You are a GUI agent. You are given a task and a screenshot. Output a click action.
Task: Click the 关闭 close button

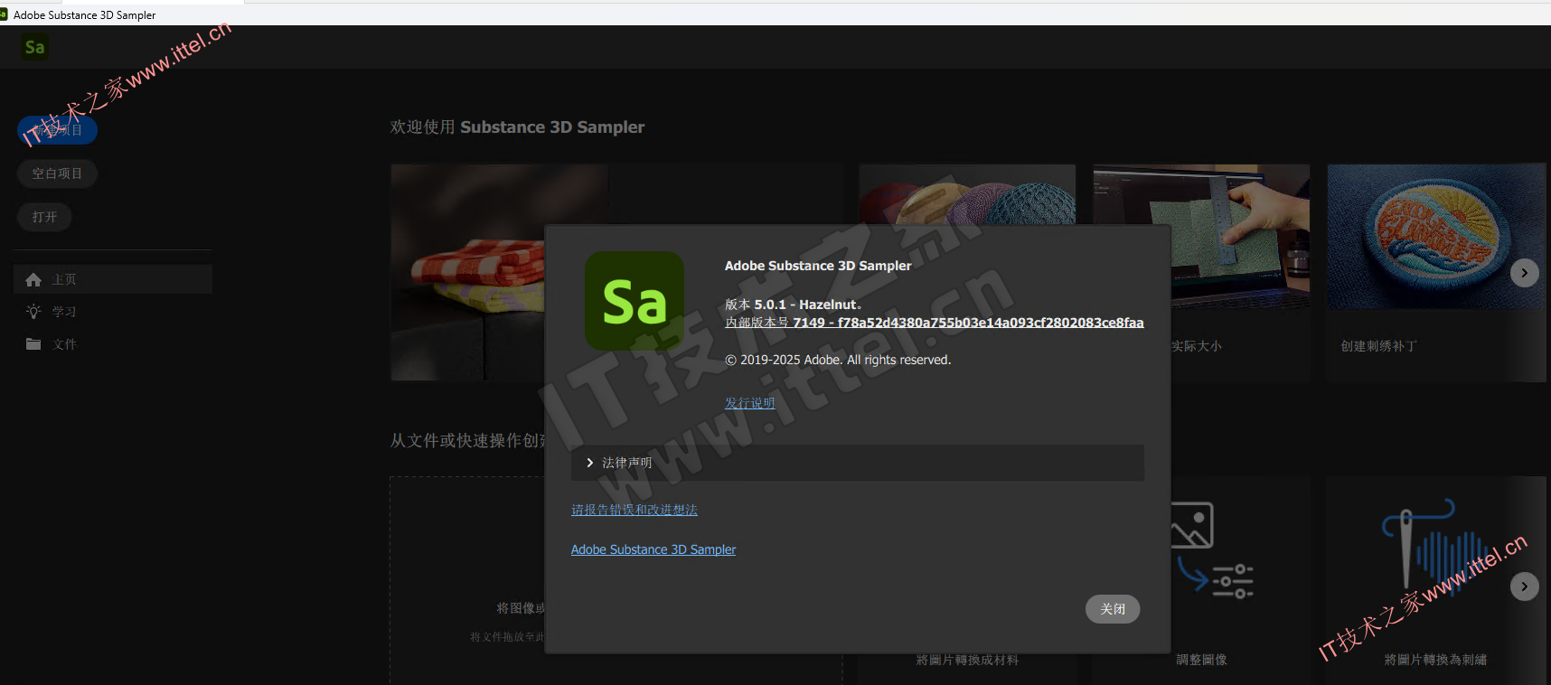pos(1113,609)
